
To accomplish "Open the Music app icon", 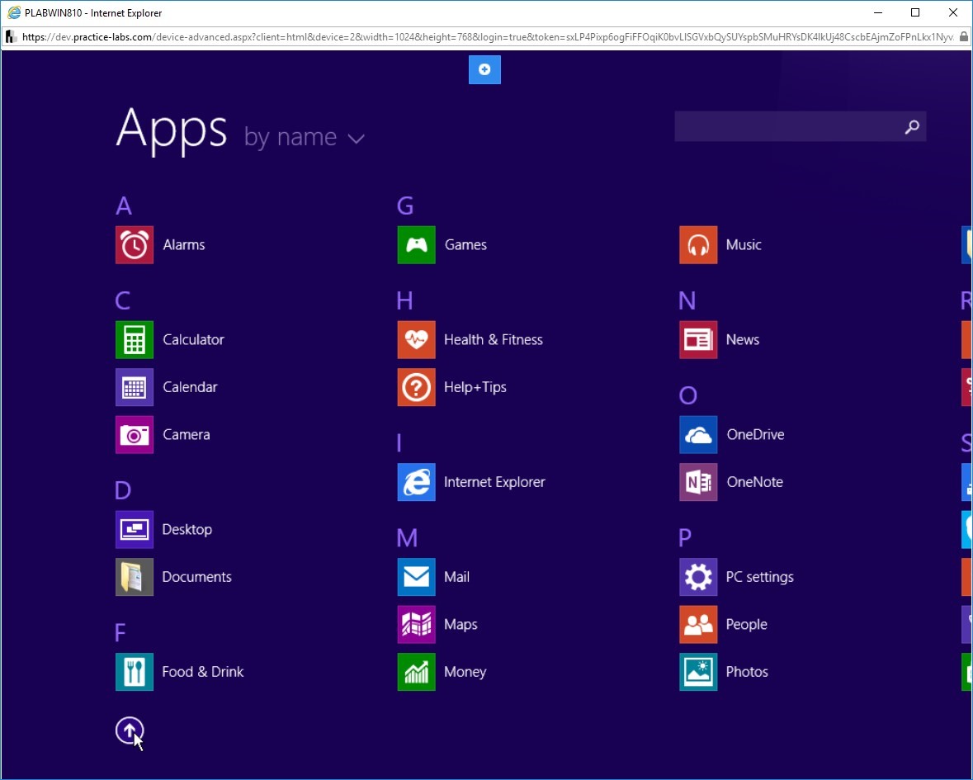I will click(x=698, y=245).
